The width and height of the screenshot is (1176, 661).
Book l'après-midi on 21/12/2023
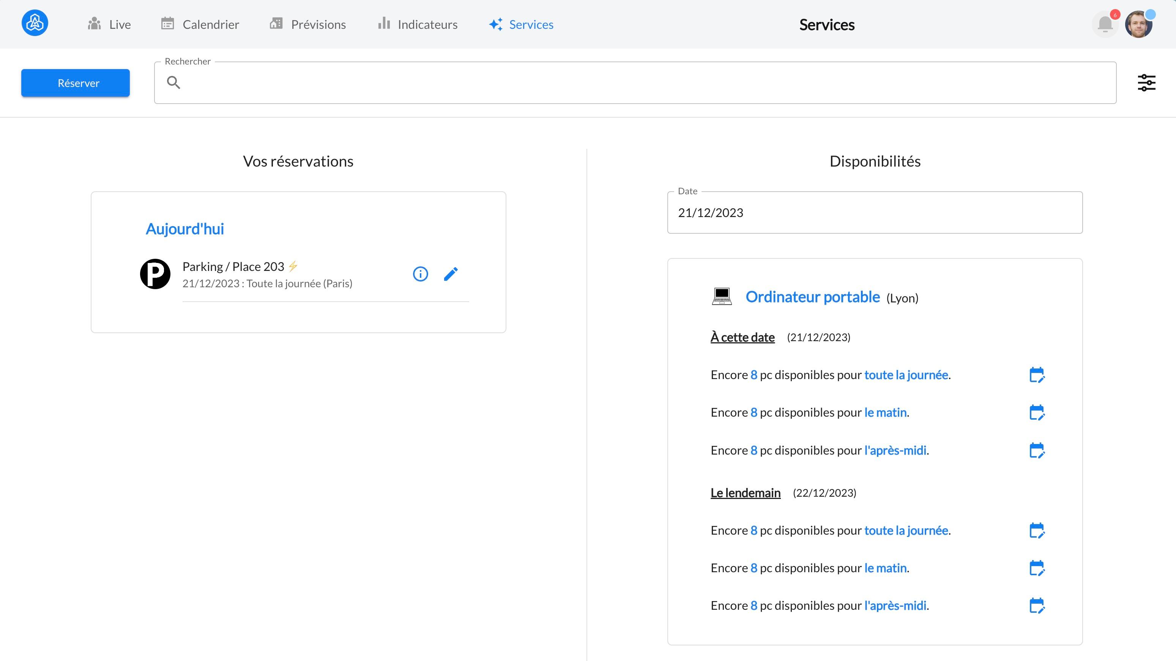tap(1037, 450)
